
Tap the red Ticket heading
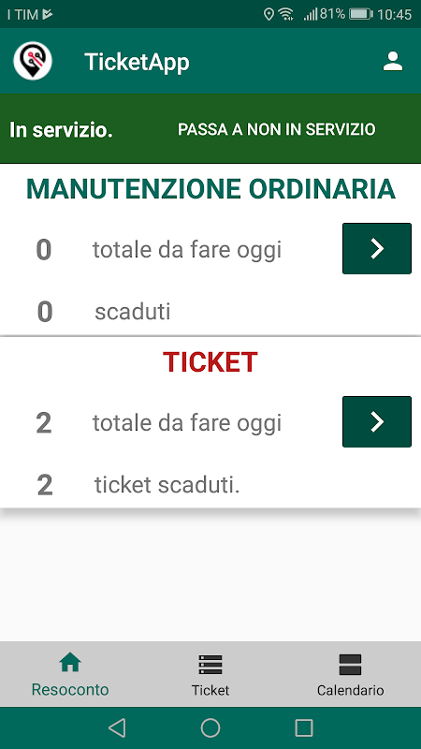click(210, 362)
